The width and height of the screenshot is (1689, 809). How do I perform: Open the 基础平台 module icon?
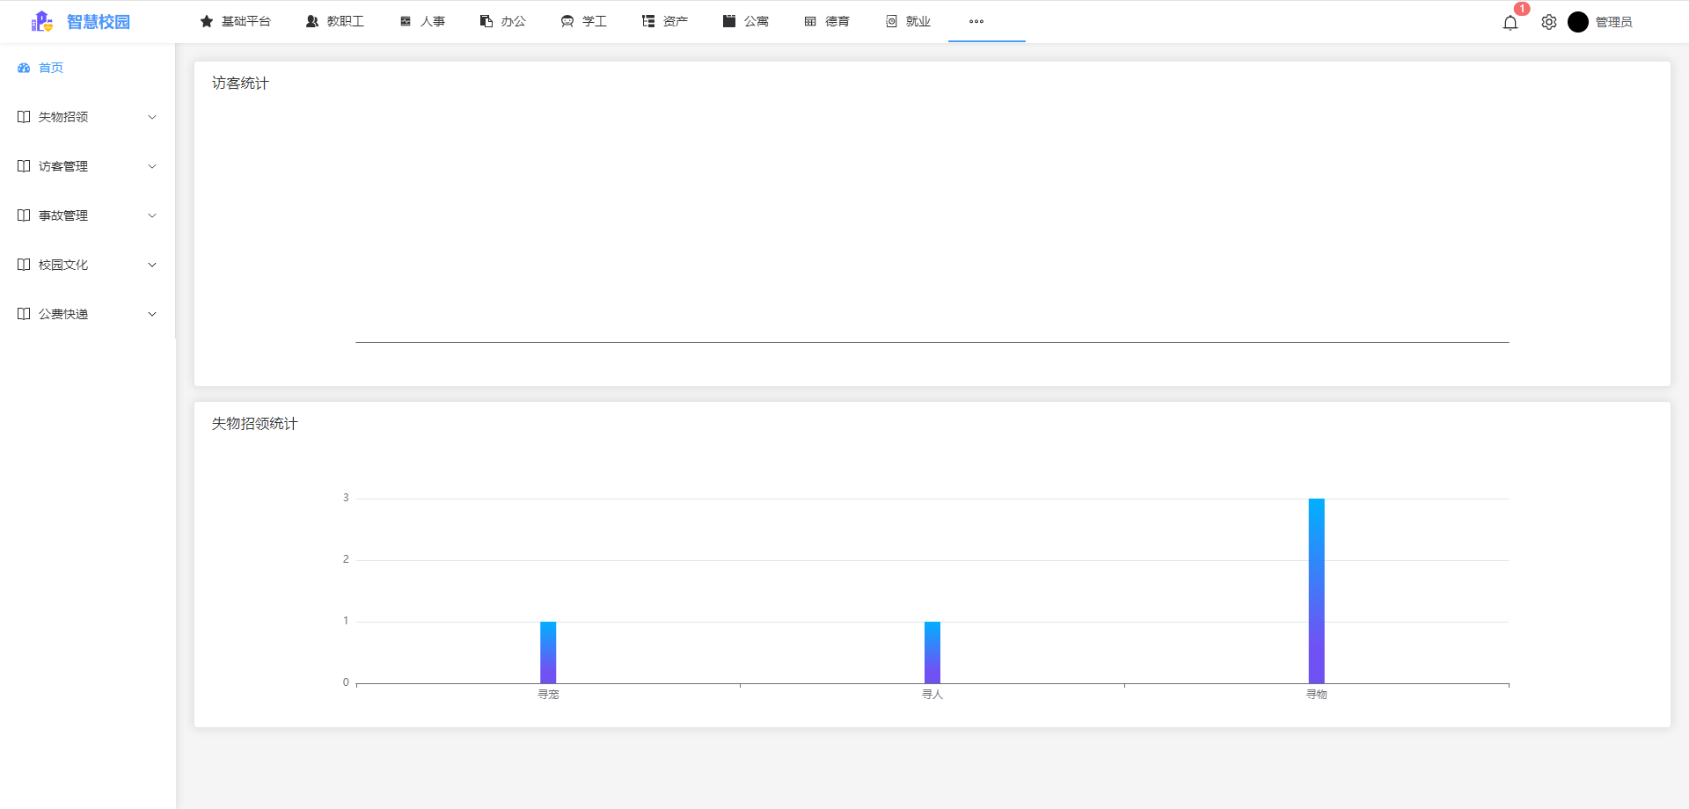tap(208, 21)
